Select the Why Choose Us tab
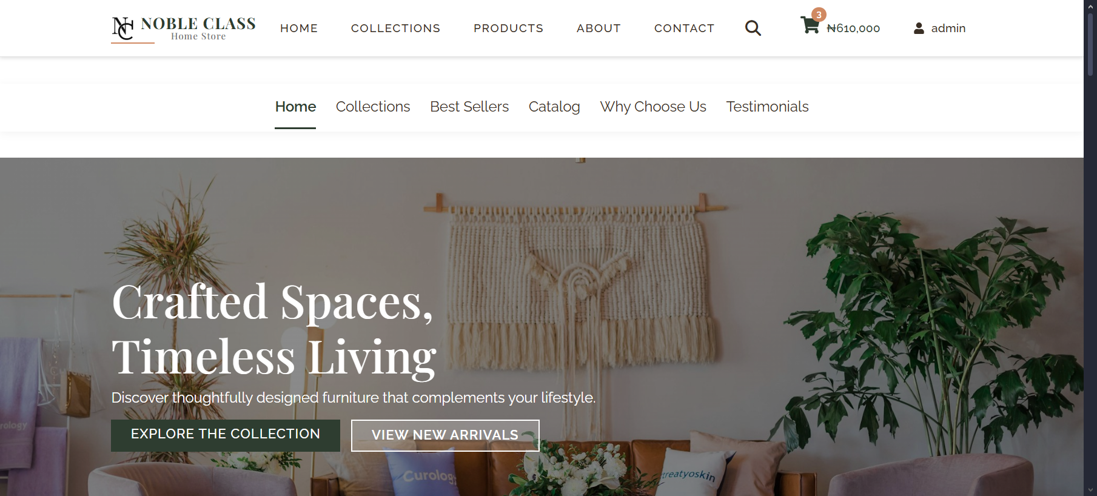Screen dimensions: 1097x496 [x=653, y=107]
